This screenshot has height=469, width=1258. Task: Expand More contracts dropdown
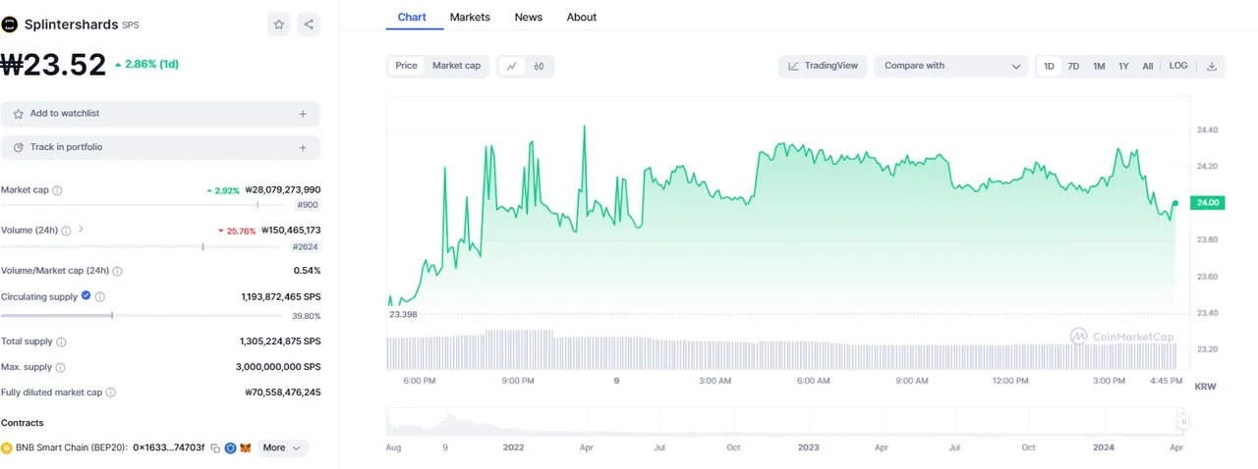click(x=283, y=447)
